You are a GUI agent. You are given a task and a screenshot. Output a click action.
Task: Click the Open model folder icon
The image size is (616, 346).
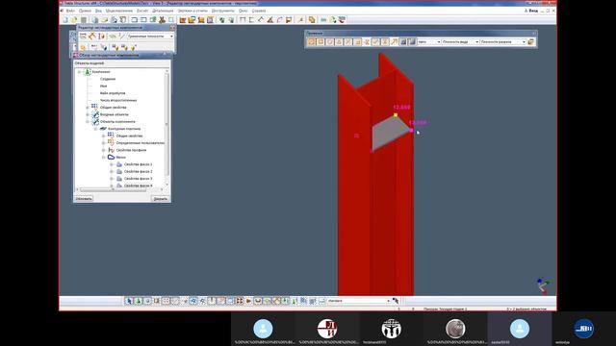[x=74, y=20]
